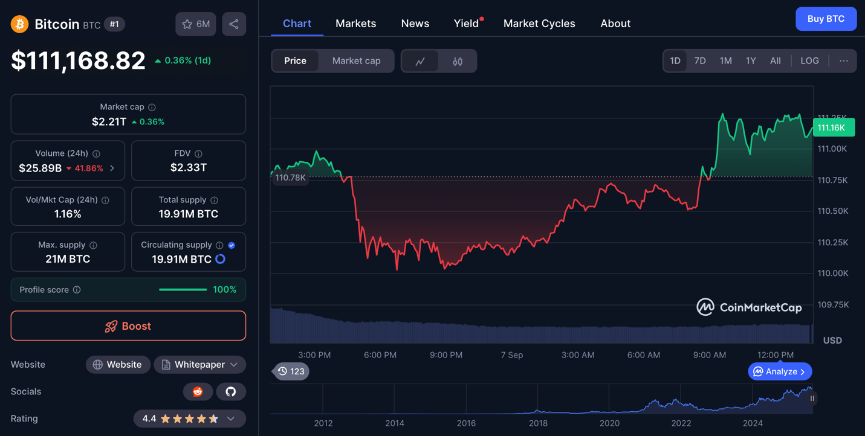Click the Bitcoin logo icon
Viewport: 865px width, 436px height.
(x=20, y=24)
